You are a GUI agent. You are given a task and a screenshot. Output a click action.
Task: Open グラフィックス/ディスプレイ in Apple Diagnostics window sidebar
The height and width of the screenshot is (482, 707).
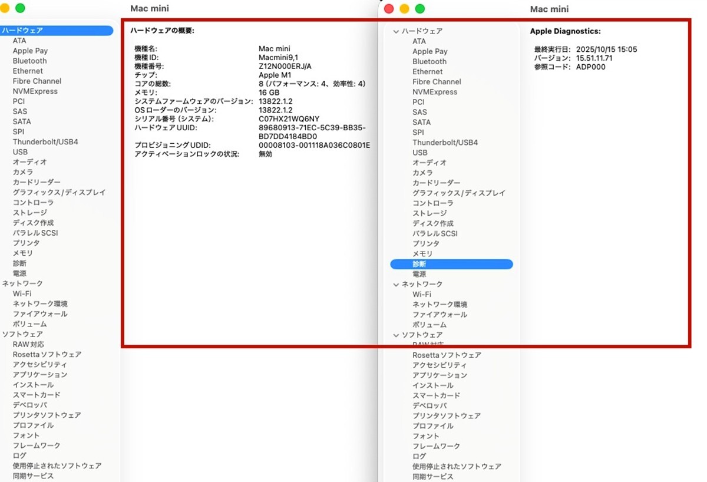[x=459, y=193]
